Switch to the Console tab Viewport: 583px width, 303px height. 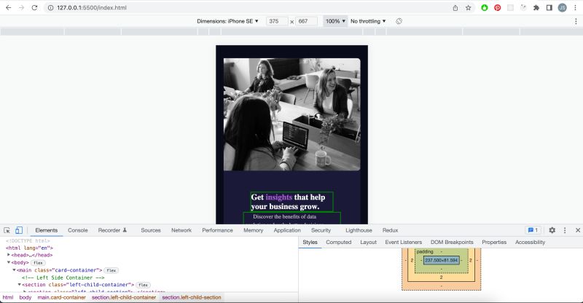pyautogui.click(x=78, y=230)
